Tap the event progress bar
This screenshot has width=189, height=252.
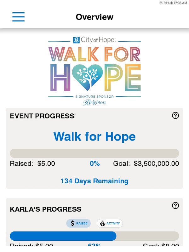coord(94,153)
